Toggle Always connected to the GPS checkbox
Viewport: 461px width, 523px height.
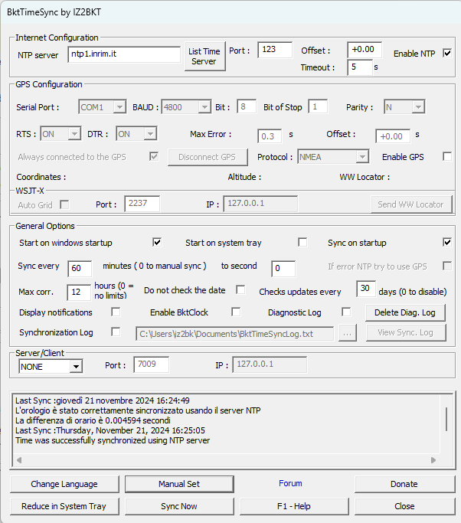(x=154, y=156)
